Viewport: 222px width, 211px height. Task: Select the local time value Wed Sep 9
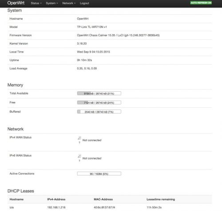point(93,52)
